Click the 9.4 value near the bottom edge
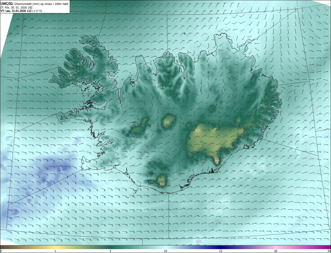This screenshot has height=253, width=331. click(x=83, y=243)
